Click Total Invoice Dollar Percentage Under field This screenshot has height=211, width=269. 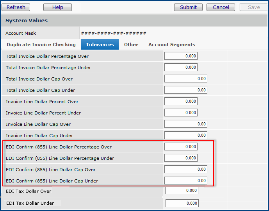(181, 68)
